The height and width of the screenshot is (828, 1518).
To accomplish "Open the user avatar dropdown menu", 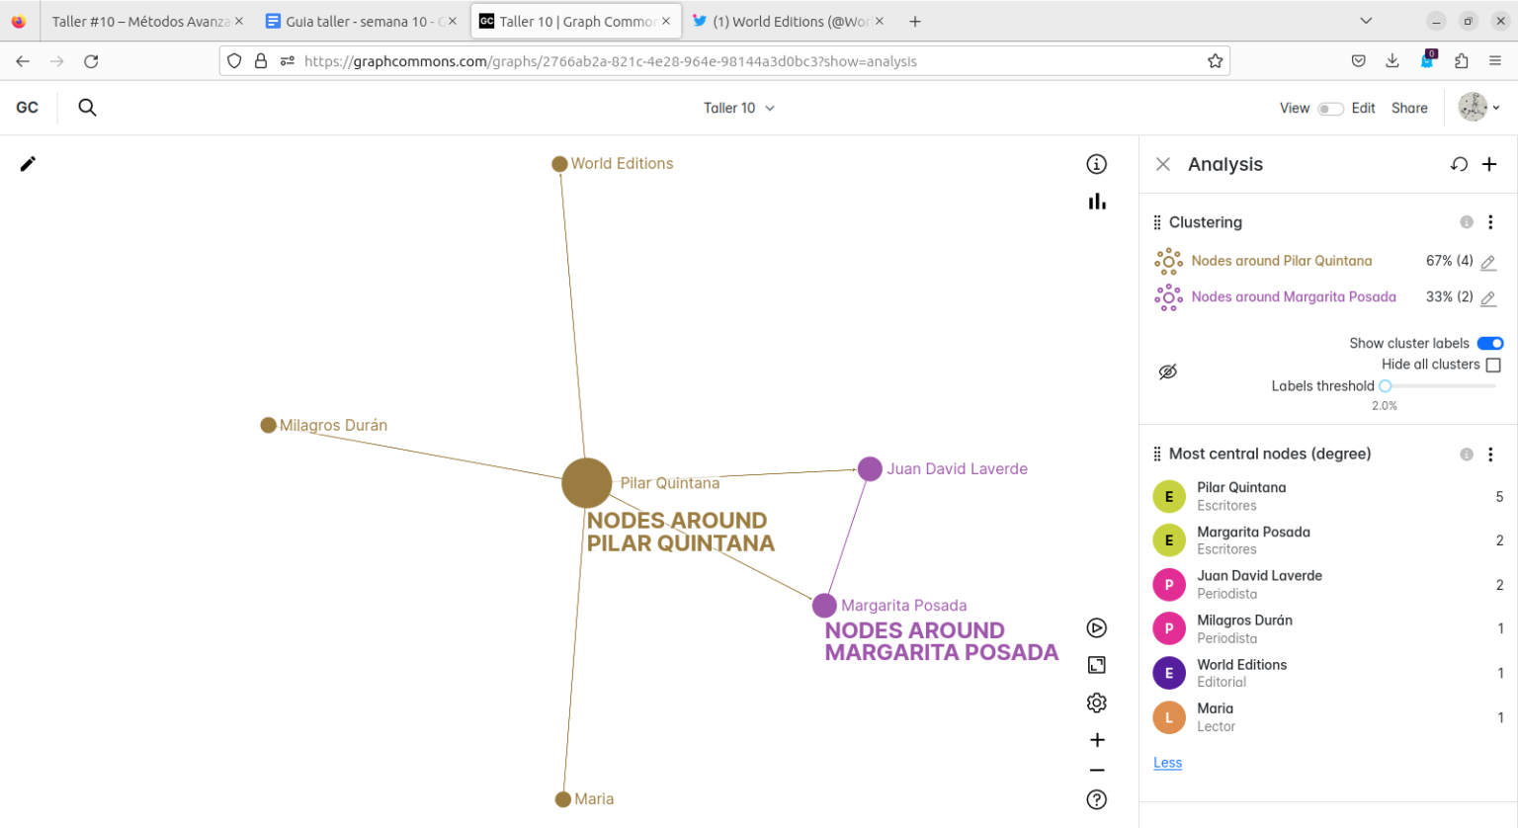I will point(1479,107).
